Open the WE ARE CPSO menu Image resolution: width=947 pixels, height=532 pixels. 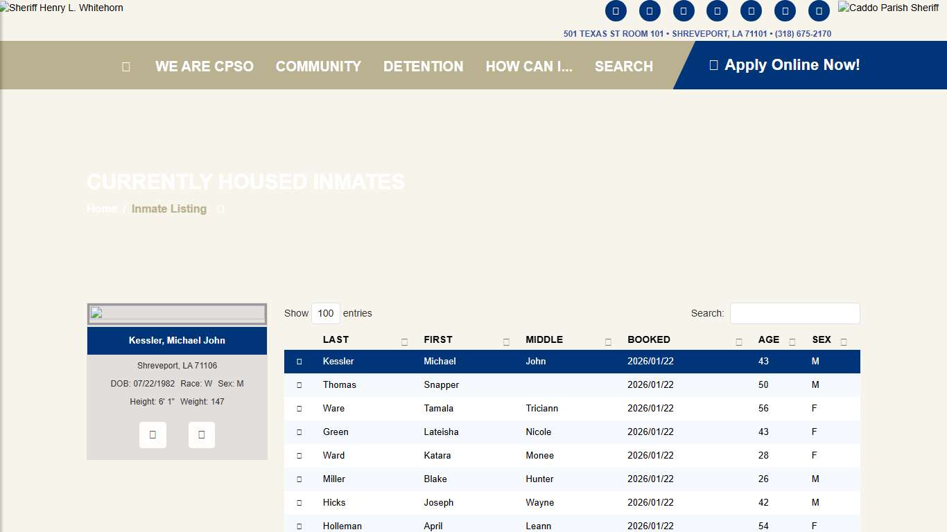[x=205, y=66]
